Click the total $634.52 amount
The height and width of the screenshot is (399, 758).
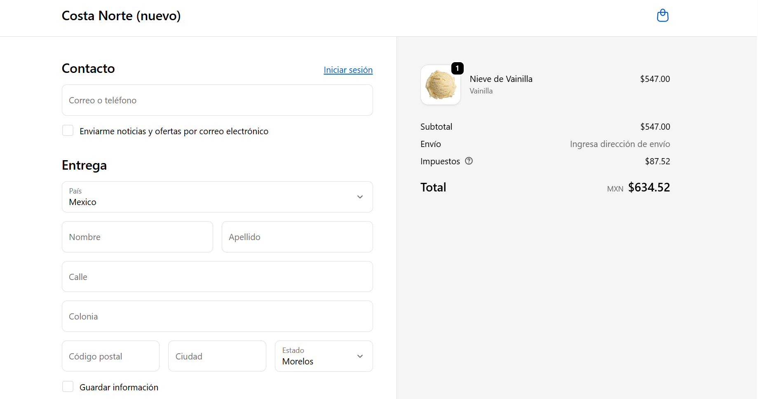[x=649, y=187]
